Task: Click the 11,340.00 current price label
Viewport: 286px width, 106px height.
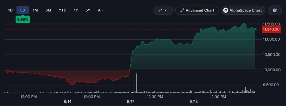Action: click(x=271, y=29)
